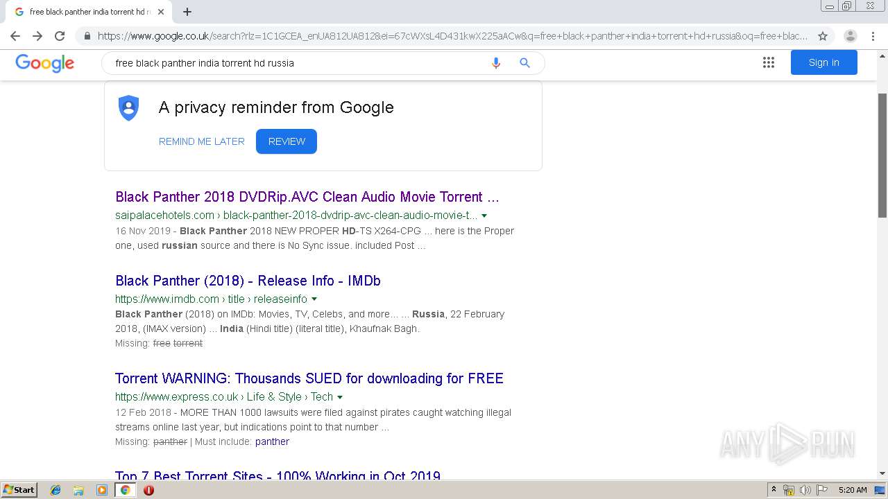Show hidden system tray icons
The height and width of the screenshot is (499, 888).
(774, 490)
